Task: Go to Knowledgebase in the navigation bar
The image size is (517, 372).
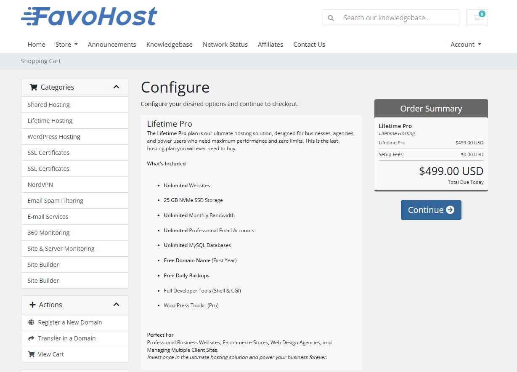Action: pyautogui.click(x=169, y=44)
